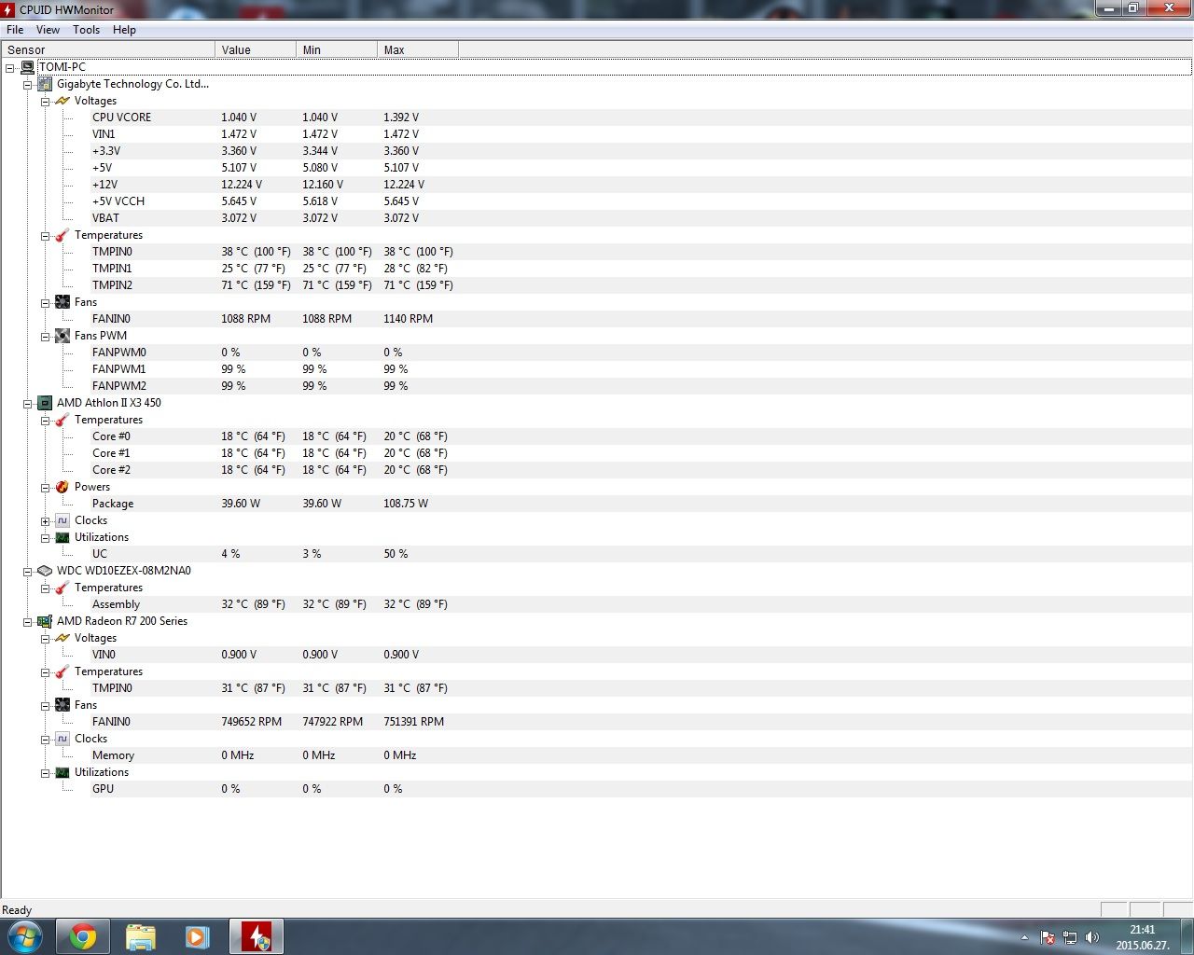This screenshot has width=1194, height=955.
Task: Click the WDC hard drive icon
Action: (44, 571)
